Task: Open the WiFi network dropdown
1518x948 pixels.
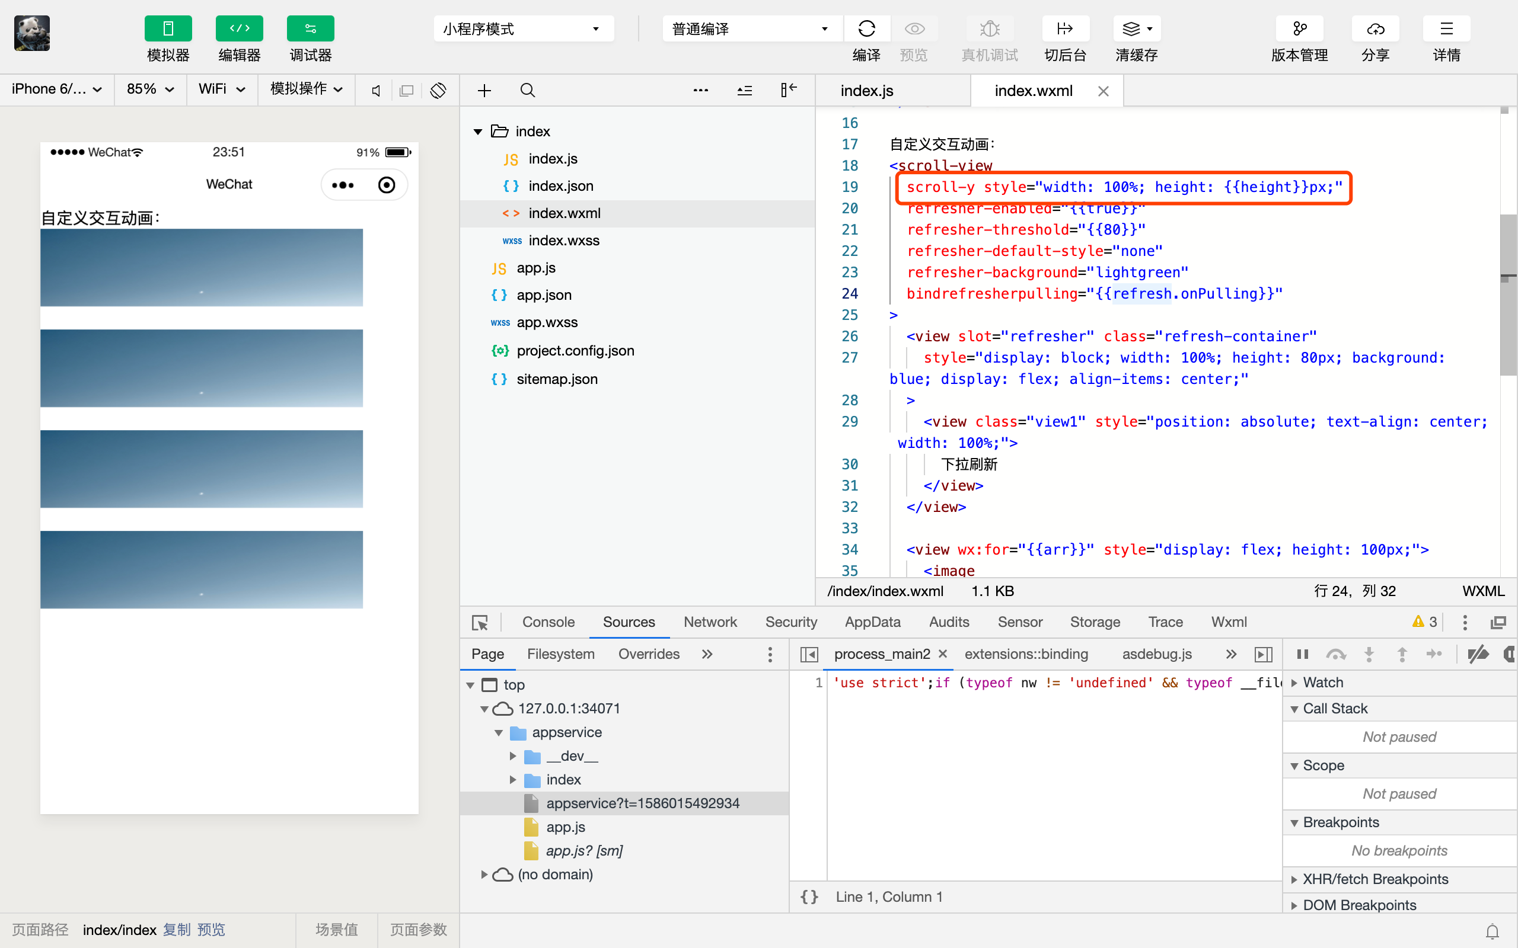Action: click(x=221, y=89)
